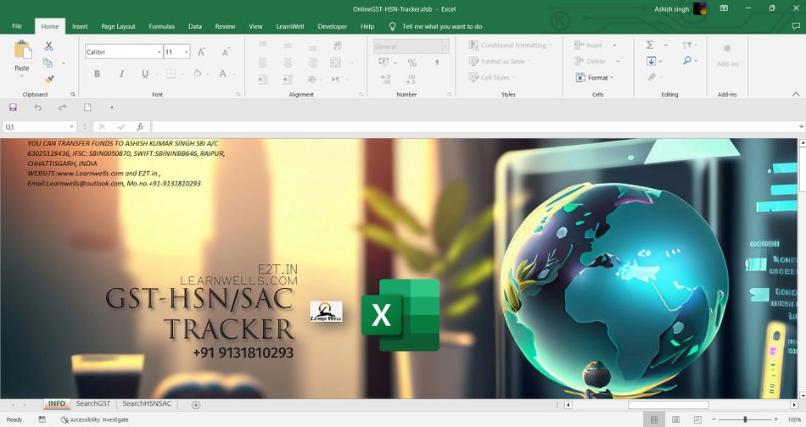Click the Increase Indent icon
This screenshot has height=427, width=806.
coord(288,79)
